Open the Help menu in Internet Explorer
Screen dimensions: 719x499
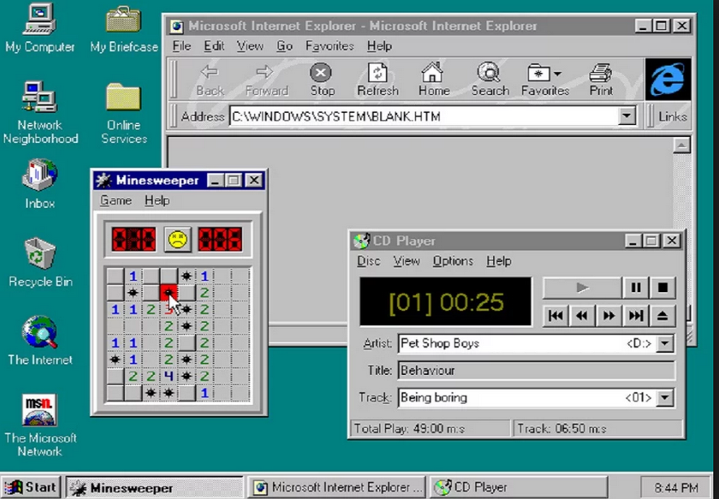coord(379,46)
